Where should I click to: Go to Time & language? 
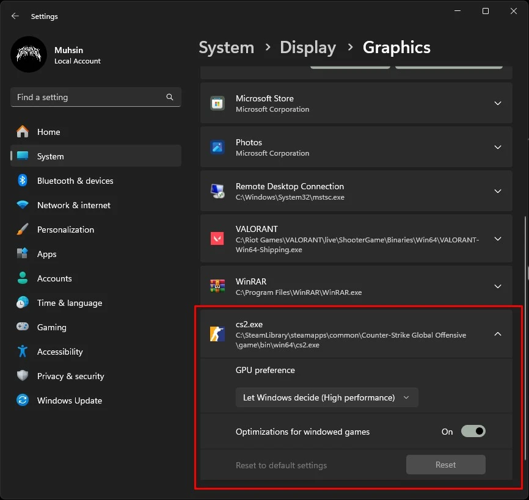click(x=96, y=303)
